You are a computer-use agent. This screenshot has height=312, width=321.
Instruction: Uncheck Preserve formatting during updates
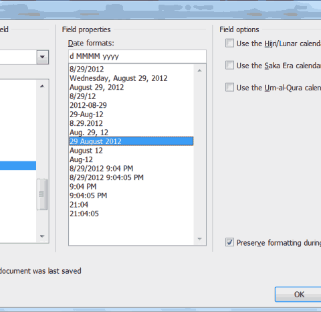click(x=229, y=242)
